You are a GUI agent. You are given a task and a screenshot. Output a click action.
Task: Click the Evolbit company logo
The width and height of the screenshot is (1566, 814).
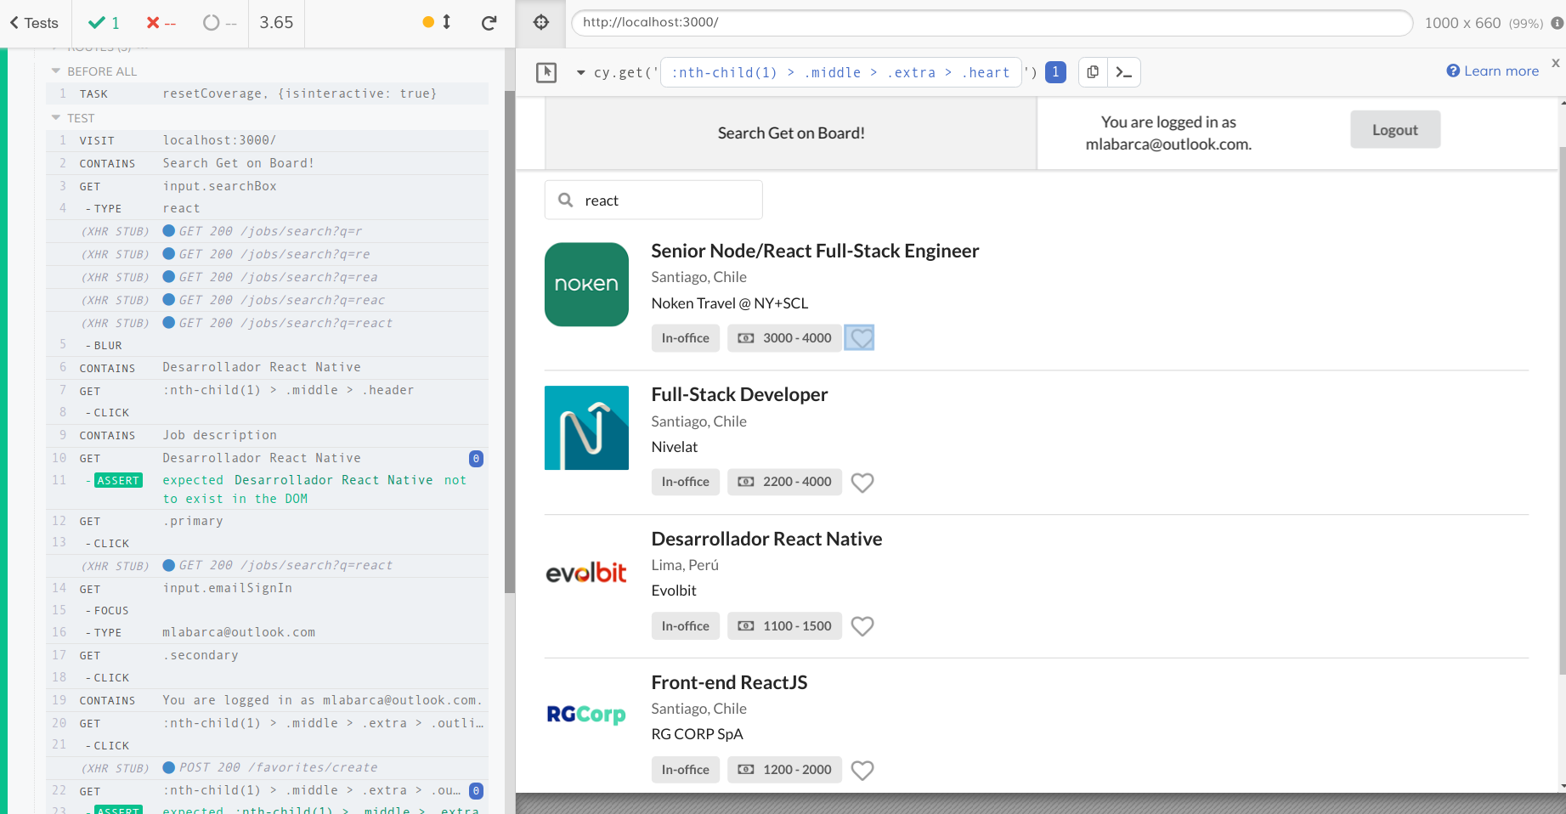point(586,573)
